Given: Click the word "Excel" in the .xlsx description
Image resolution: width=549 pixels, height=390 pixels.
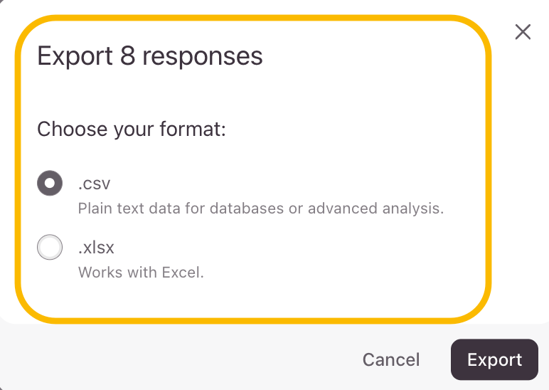Looking at the screenshot, I should pyautogui.click(x=183, y=272).
